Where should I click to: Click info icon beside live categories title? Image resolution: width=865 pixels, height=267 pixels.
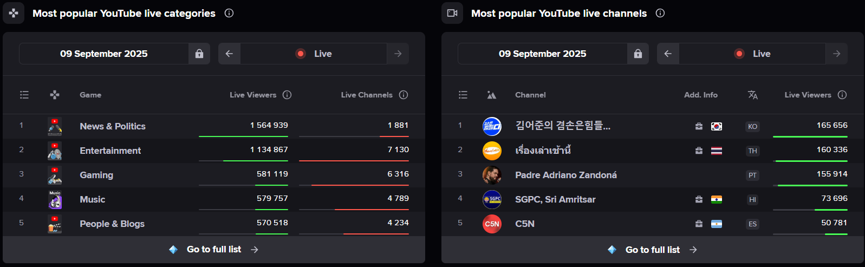pyautogui.click(x=229, y=13)
